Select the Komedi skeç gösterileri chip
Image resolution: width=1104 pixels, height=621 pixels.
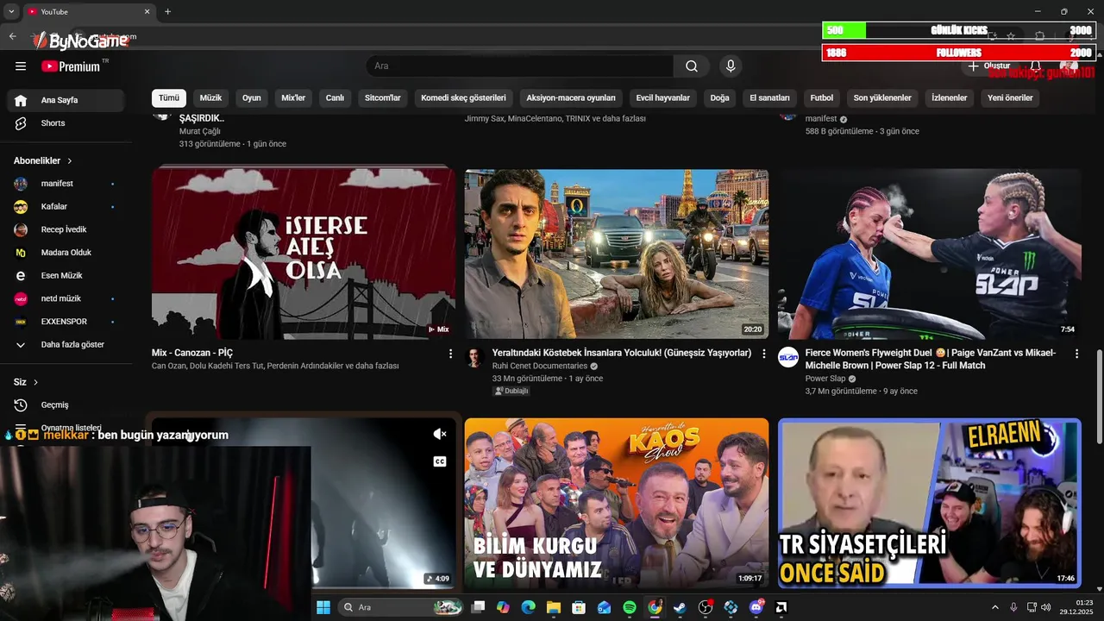point(463,98)
